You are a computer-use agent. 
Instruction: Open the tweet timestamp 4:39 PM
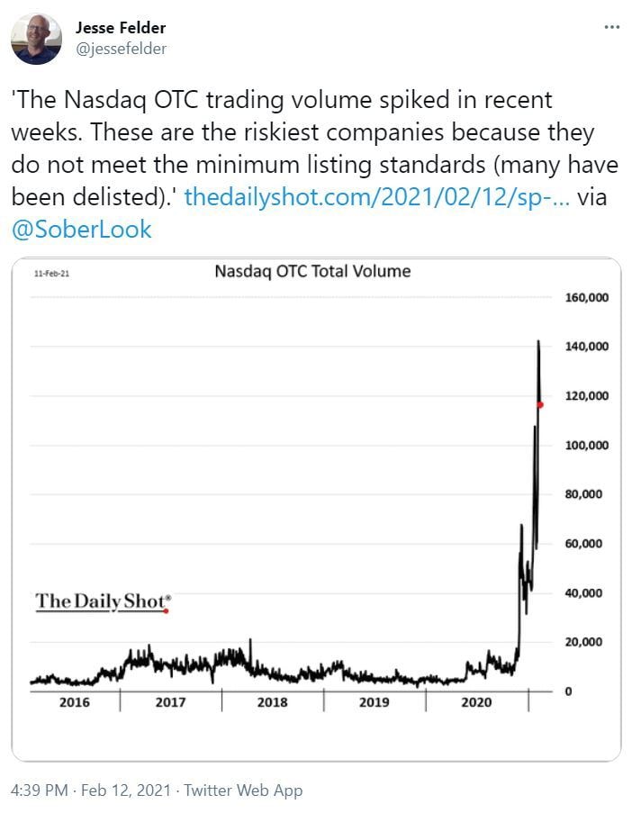[x=40, y=790]
